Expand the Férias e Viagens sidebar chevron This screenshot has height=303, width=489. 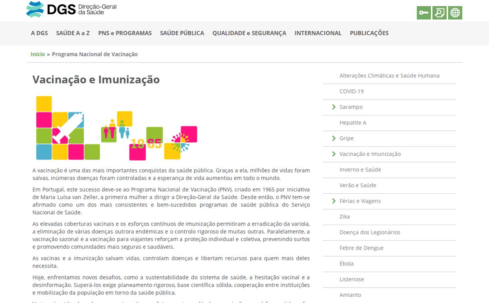click(334, 201)
